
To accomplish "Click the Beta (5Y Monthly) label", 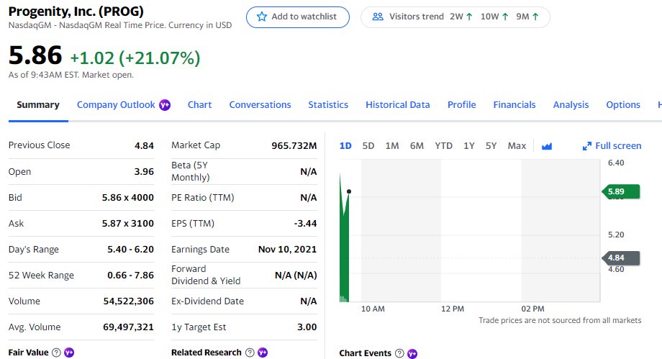I will (191, 171).
